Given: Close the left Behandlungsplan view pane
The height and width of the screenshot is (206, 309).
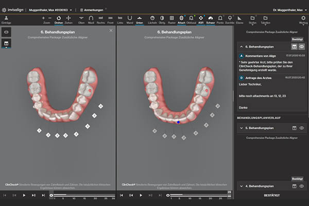Looking at the screenshot, I should (x=111, y=30).
